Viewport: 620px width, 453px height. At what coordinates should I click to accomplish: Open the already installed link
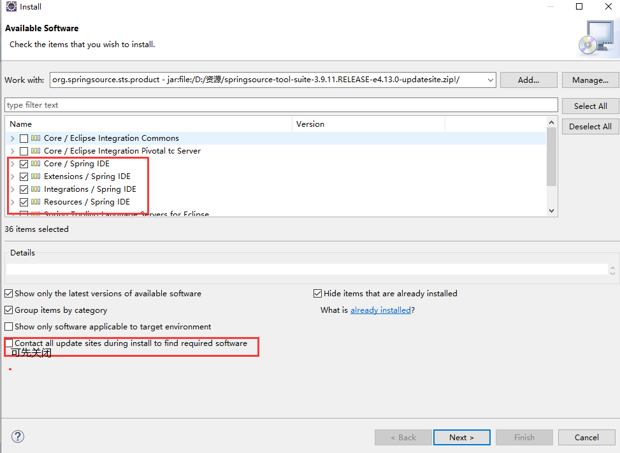pos(380,310)
